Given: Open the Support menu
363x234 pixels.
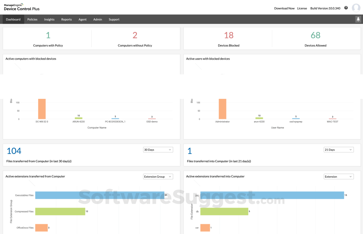Looking at the screenshot, I should (x=114, y=19).
